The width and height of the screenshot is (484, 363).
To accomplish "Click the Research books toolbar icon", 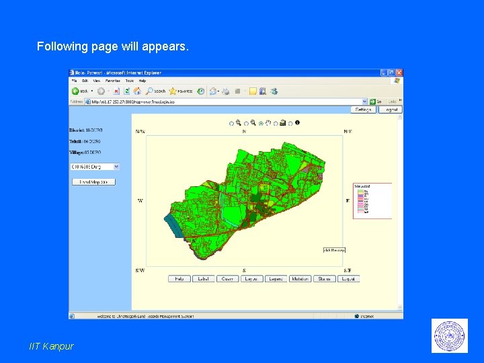I will coord(263,91).
